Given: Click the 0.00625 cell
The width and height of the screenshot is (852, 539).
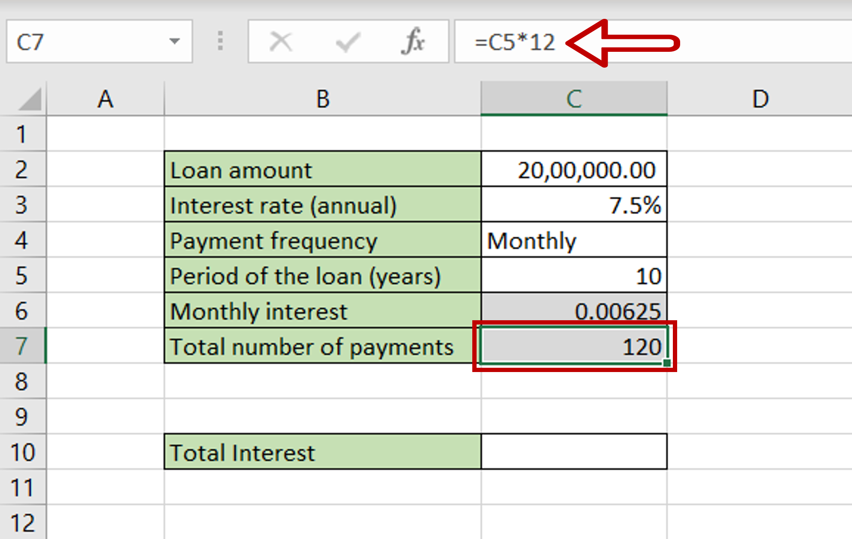Looking at the screenshot, I should point(574,310).
